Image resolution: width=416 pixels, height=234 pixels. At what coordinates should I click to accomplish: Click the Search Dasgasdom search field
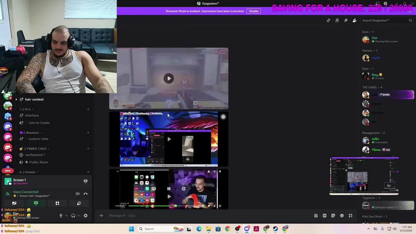(x=387, y=20)
